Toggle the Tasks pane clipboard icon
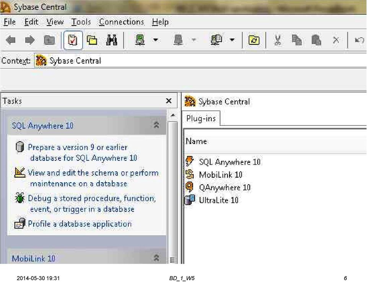367x282 pixels. (73, 40)
